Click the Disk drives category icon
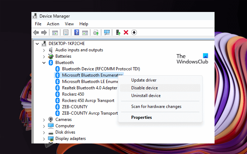Image resolution: width=247 pixels, height=154 pixels. tap(51, 133)
